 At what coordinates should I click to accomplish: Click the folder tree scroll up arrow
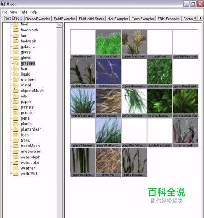click(59, 25)
